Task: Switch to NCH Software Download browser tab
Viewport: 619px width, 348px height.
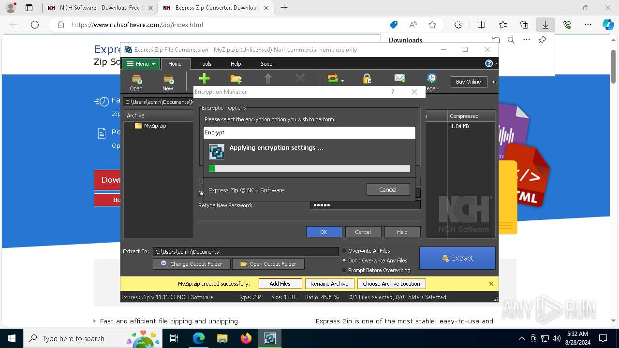Action: point(99,8)
